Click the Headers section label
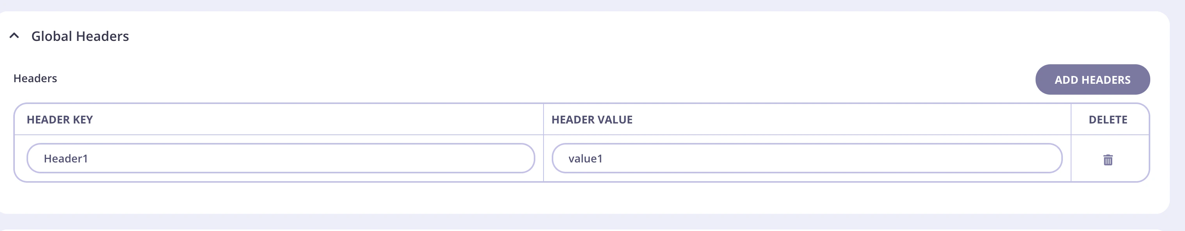 click(35, 78)
